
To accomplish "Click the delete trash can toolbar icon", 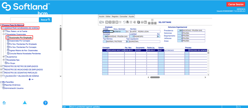I will (x=131, y=22).
